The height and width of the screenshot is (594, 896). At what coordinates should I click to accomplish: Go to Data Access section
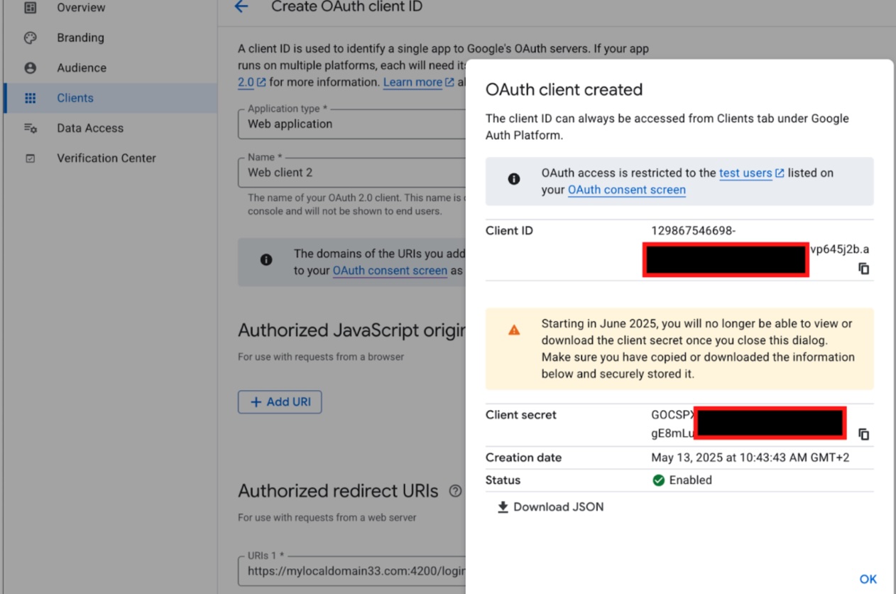(x=90, y=128)
